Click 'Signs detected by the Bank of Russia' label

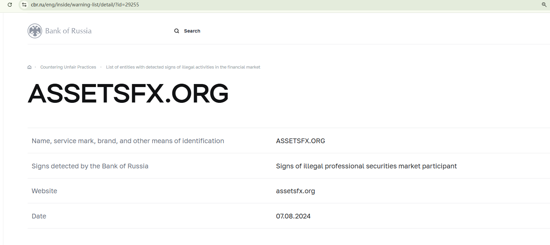(90, 166)
